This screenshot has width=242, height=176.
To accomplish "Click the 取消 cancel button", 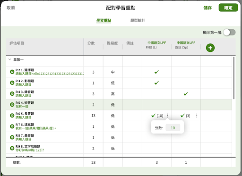I will [x=11, y=8].
